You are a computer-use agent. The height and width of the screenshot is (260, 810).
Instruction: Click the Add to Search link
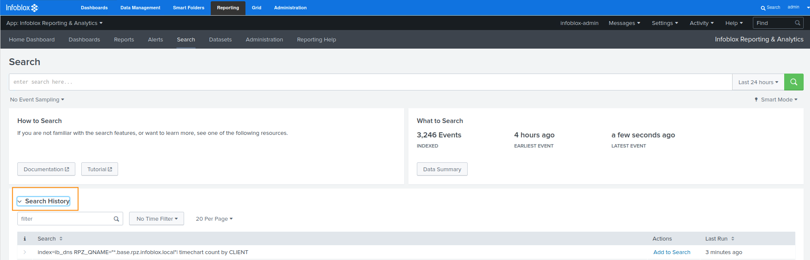coord(672,252)
